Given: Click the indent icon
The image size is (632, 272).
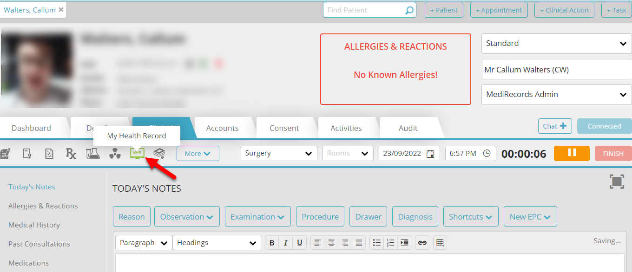Looking at the screenshot, I should [x=404, y=242].
